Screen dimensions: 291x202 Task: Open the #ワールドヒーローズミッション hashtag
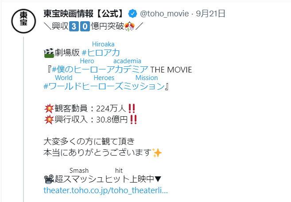point(104,86)
